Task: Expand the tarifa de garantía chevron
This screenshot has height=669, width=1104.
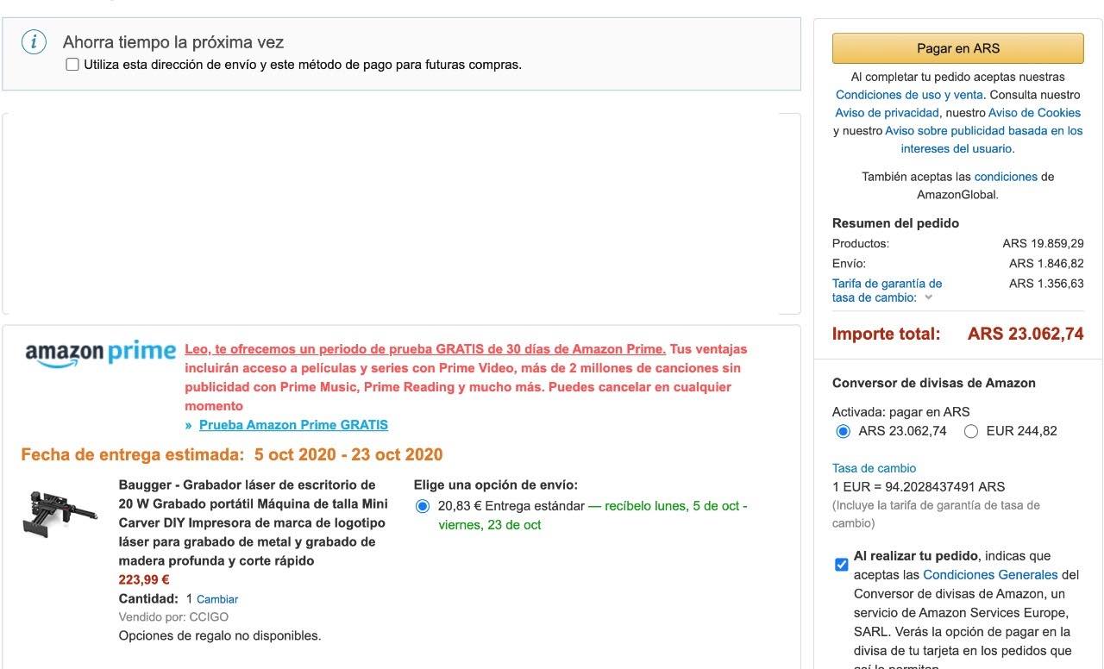Action: (x=928, y=297)
